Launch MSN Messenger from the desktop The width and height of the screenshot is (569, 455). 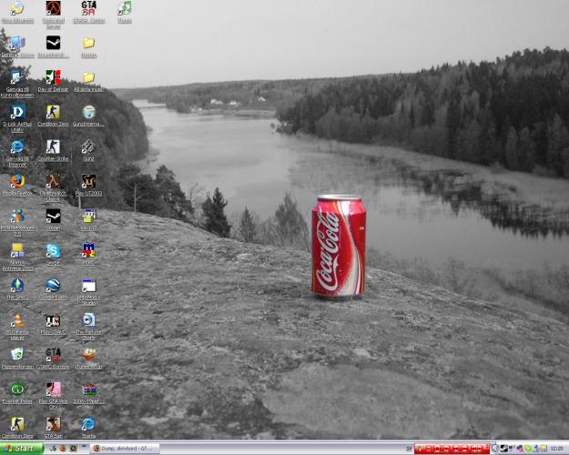[x=16, y=217]
